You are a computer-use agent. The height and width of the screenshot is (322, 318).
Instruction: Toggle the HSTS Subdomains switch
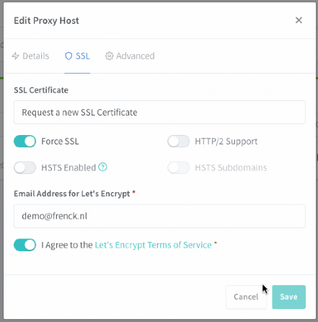click(179, 167)
